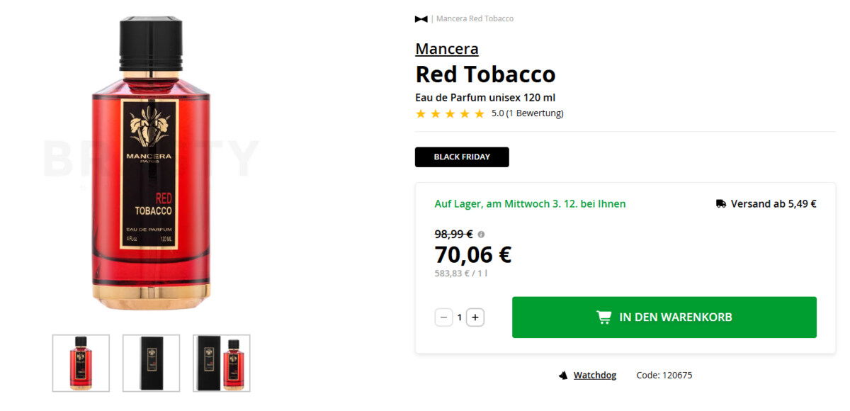Click the info icon beside old price
Screen dimensions: 850x411
click(481, 234)
